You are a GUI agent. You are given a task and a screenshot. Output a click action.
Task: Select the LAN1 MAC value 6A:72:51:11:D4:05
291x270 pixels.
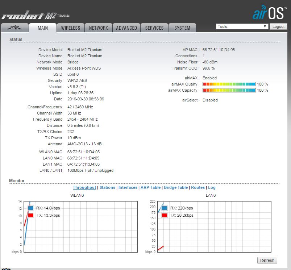click(x=83, y=164)
